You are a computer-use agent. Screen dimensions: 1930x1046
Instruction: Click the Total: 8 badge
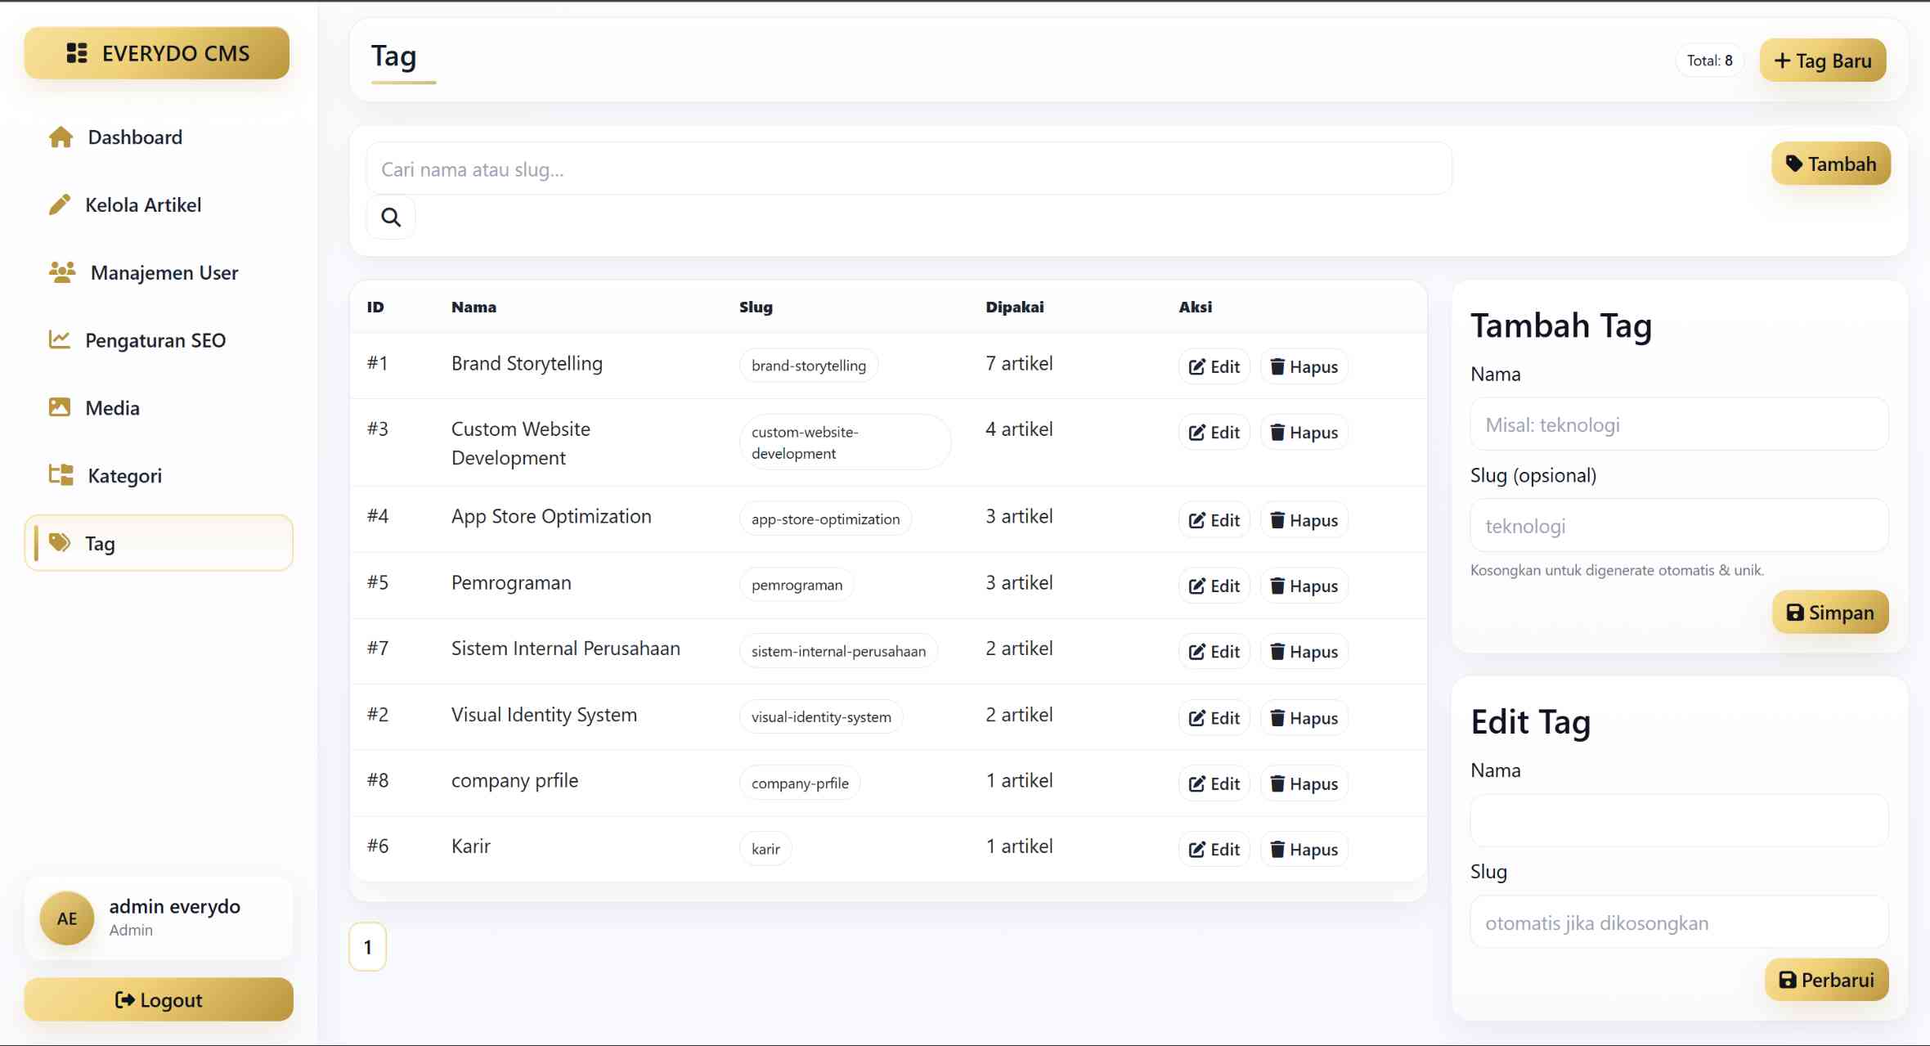point(1709,61)
